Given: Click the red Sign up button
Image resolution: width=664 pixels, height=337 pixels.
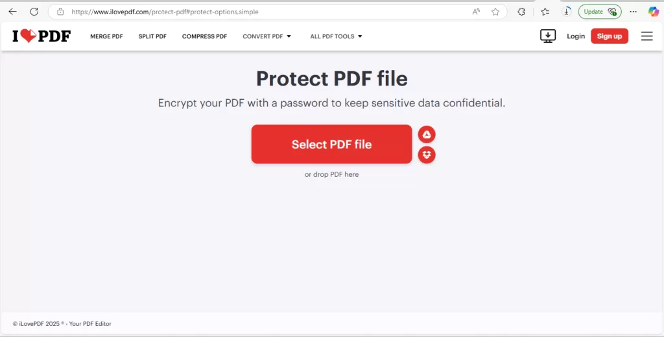Looking at the screenshot, I should tap(610, 36).
